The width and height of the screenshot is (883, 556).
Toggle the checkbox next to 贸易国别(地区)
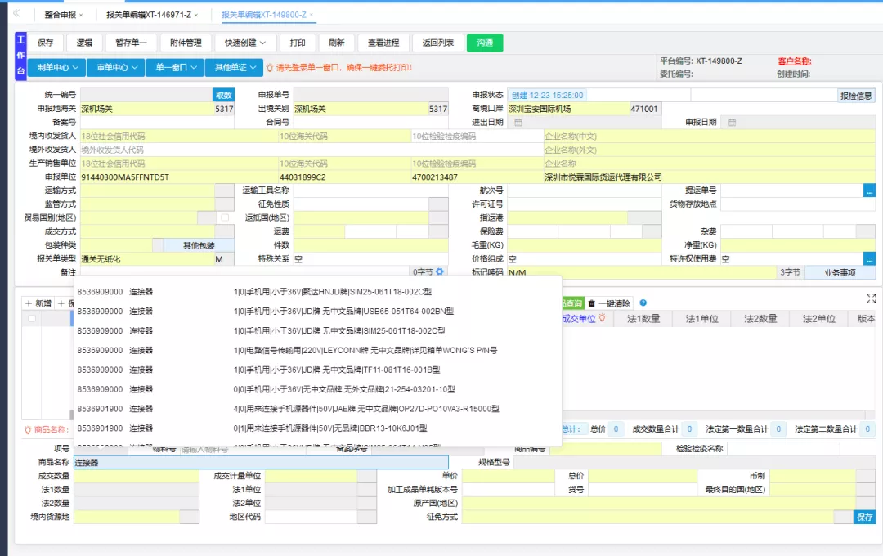[x=226, y=217]
